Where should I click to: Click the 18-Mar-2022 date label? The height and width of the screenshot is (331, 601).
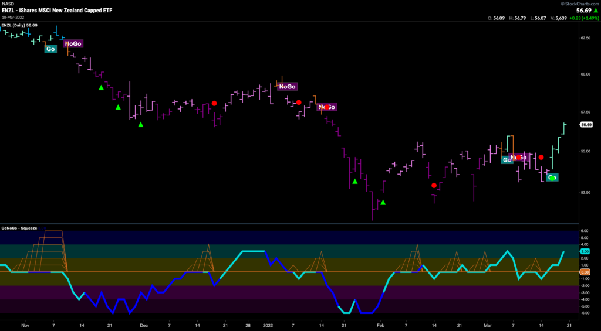click(x=12, y=18)
